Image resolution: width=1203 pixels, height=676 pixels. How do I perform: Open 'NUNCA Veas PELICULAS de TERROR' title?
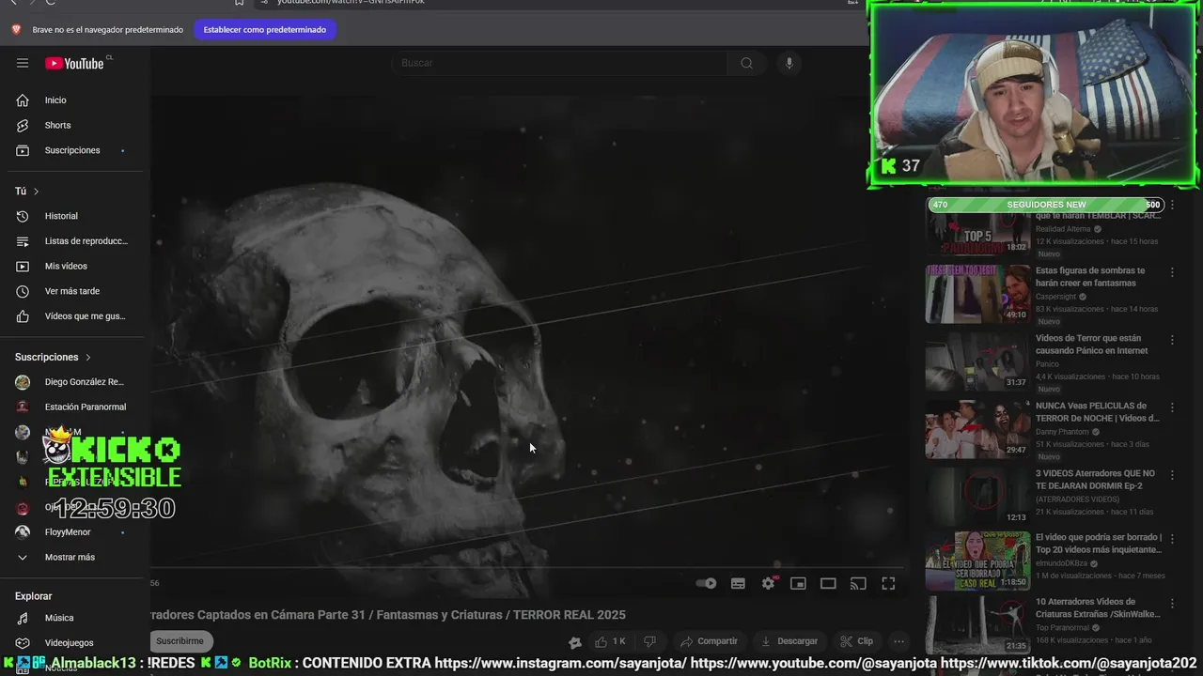tap(1097, 412)
